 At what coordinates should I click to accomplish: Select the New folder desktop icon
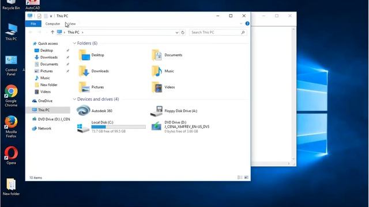point(11,187)
